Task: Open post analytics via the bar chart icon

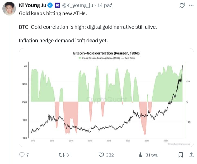Action: tap(141, 155)
